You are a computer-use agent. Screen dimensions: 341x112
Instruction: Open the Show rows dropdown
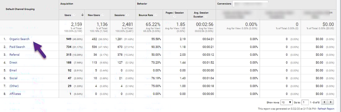[287, 102]
